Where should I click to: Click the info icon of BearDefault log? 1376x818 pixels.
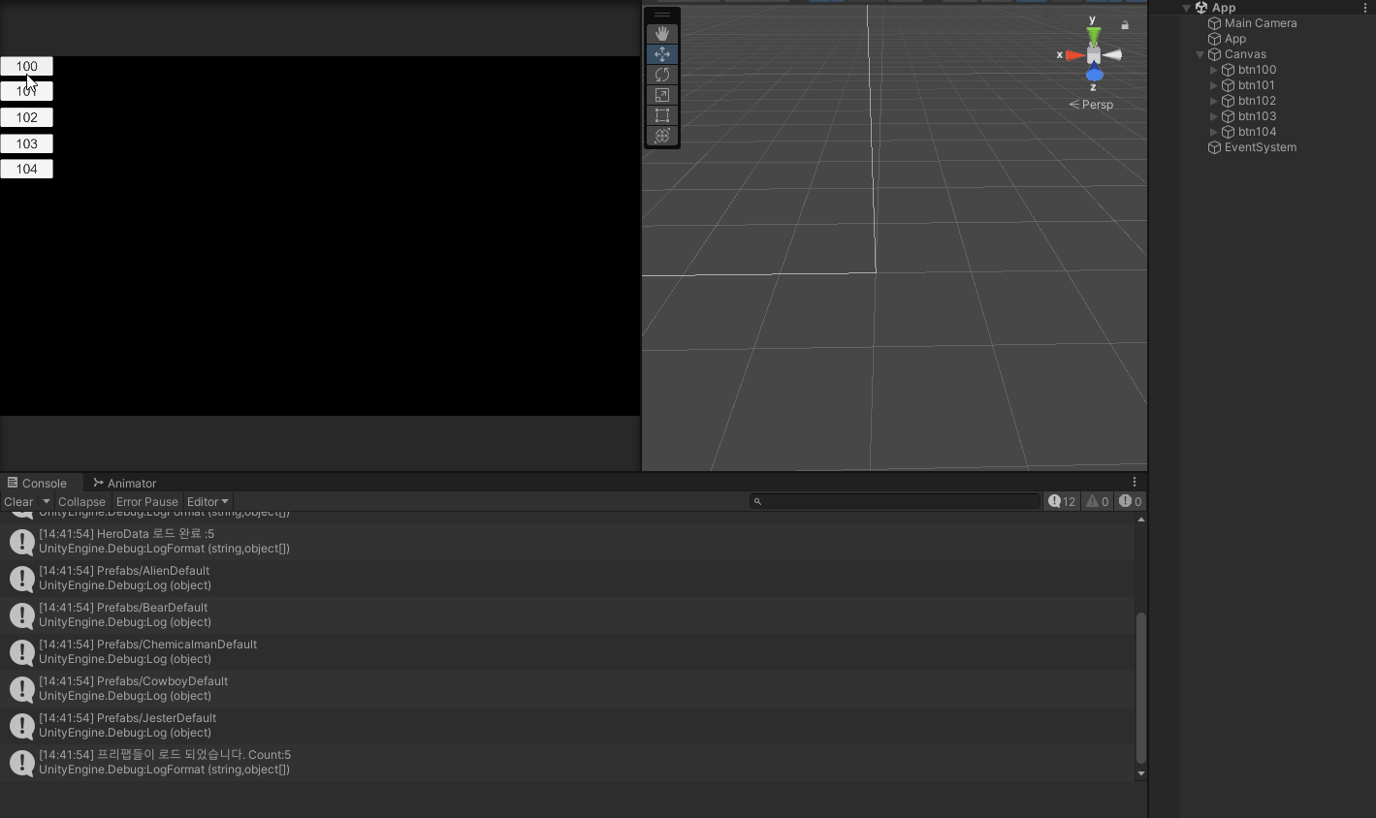click(x=21, y=615)
